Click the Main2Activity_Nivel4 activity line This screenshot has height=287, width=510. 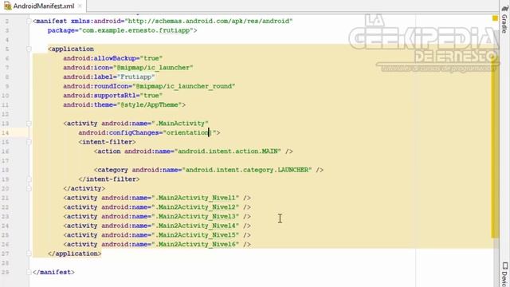click(x=157, y=226)
